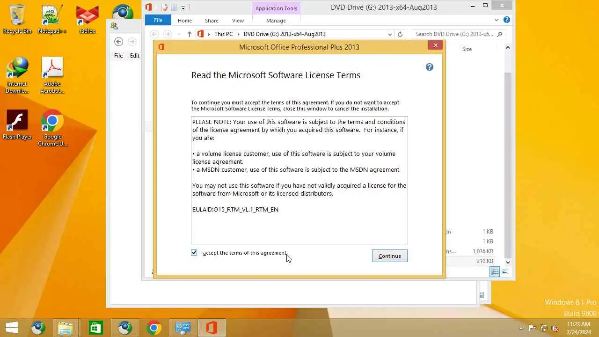Image resolution: width=599 pixels, height=337 pixels.
Task: Open File menu in the rear window
Action: click(118, 55)
